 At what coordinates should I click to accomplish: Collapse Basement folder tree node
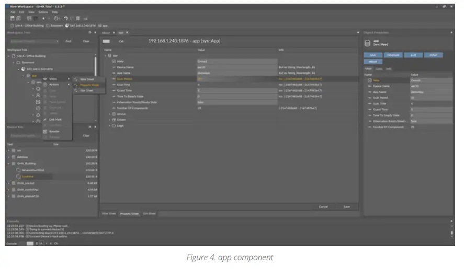pyautogui.click(x=14, y=62)
